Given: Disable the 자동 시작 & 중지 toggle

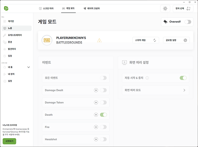Looking at the screenshot, I should (183, 78).
